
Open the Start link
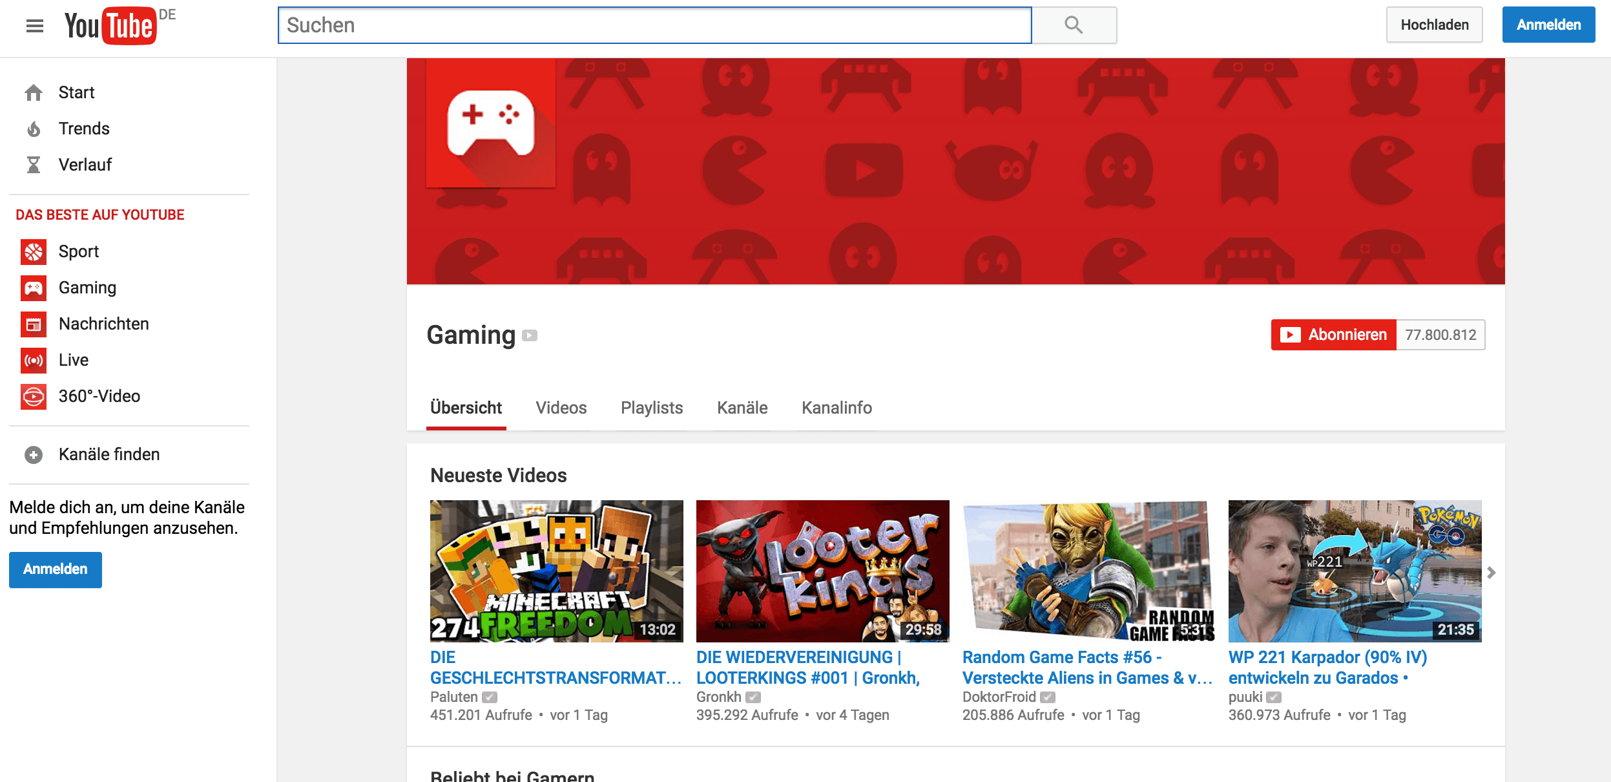pos(76,93)
